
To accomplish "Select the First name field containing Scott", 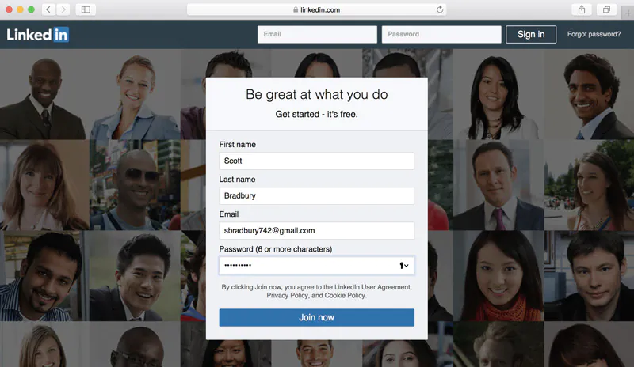I will [x=316, y=161].
